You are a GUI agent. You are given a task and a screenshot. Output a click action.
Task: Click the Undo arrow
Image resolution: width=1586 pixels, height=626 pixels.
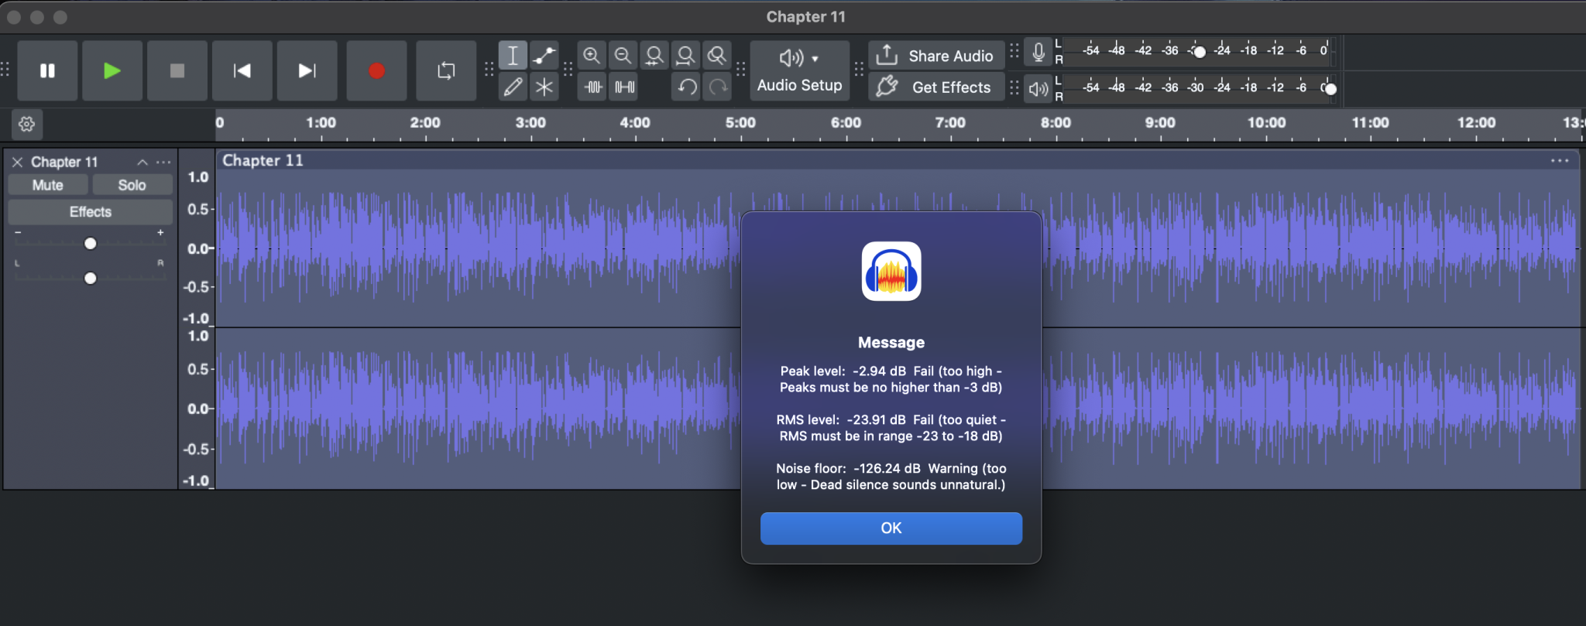pos(687,87)
